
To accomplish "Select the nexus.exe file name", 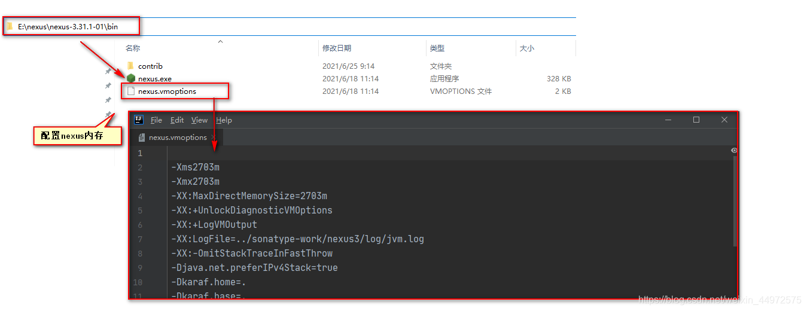I will coord(155,79).
